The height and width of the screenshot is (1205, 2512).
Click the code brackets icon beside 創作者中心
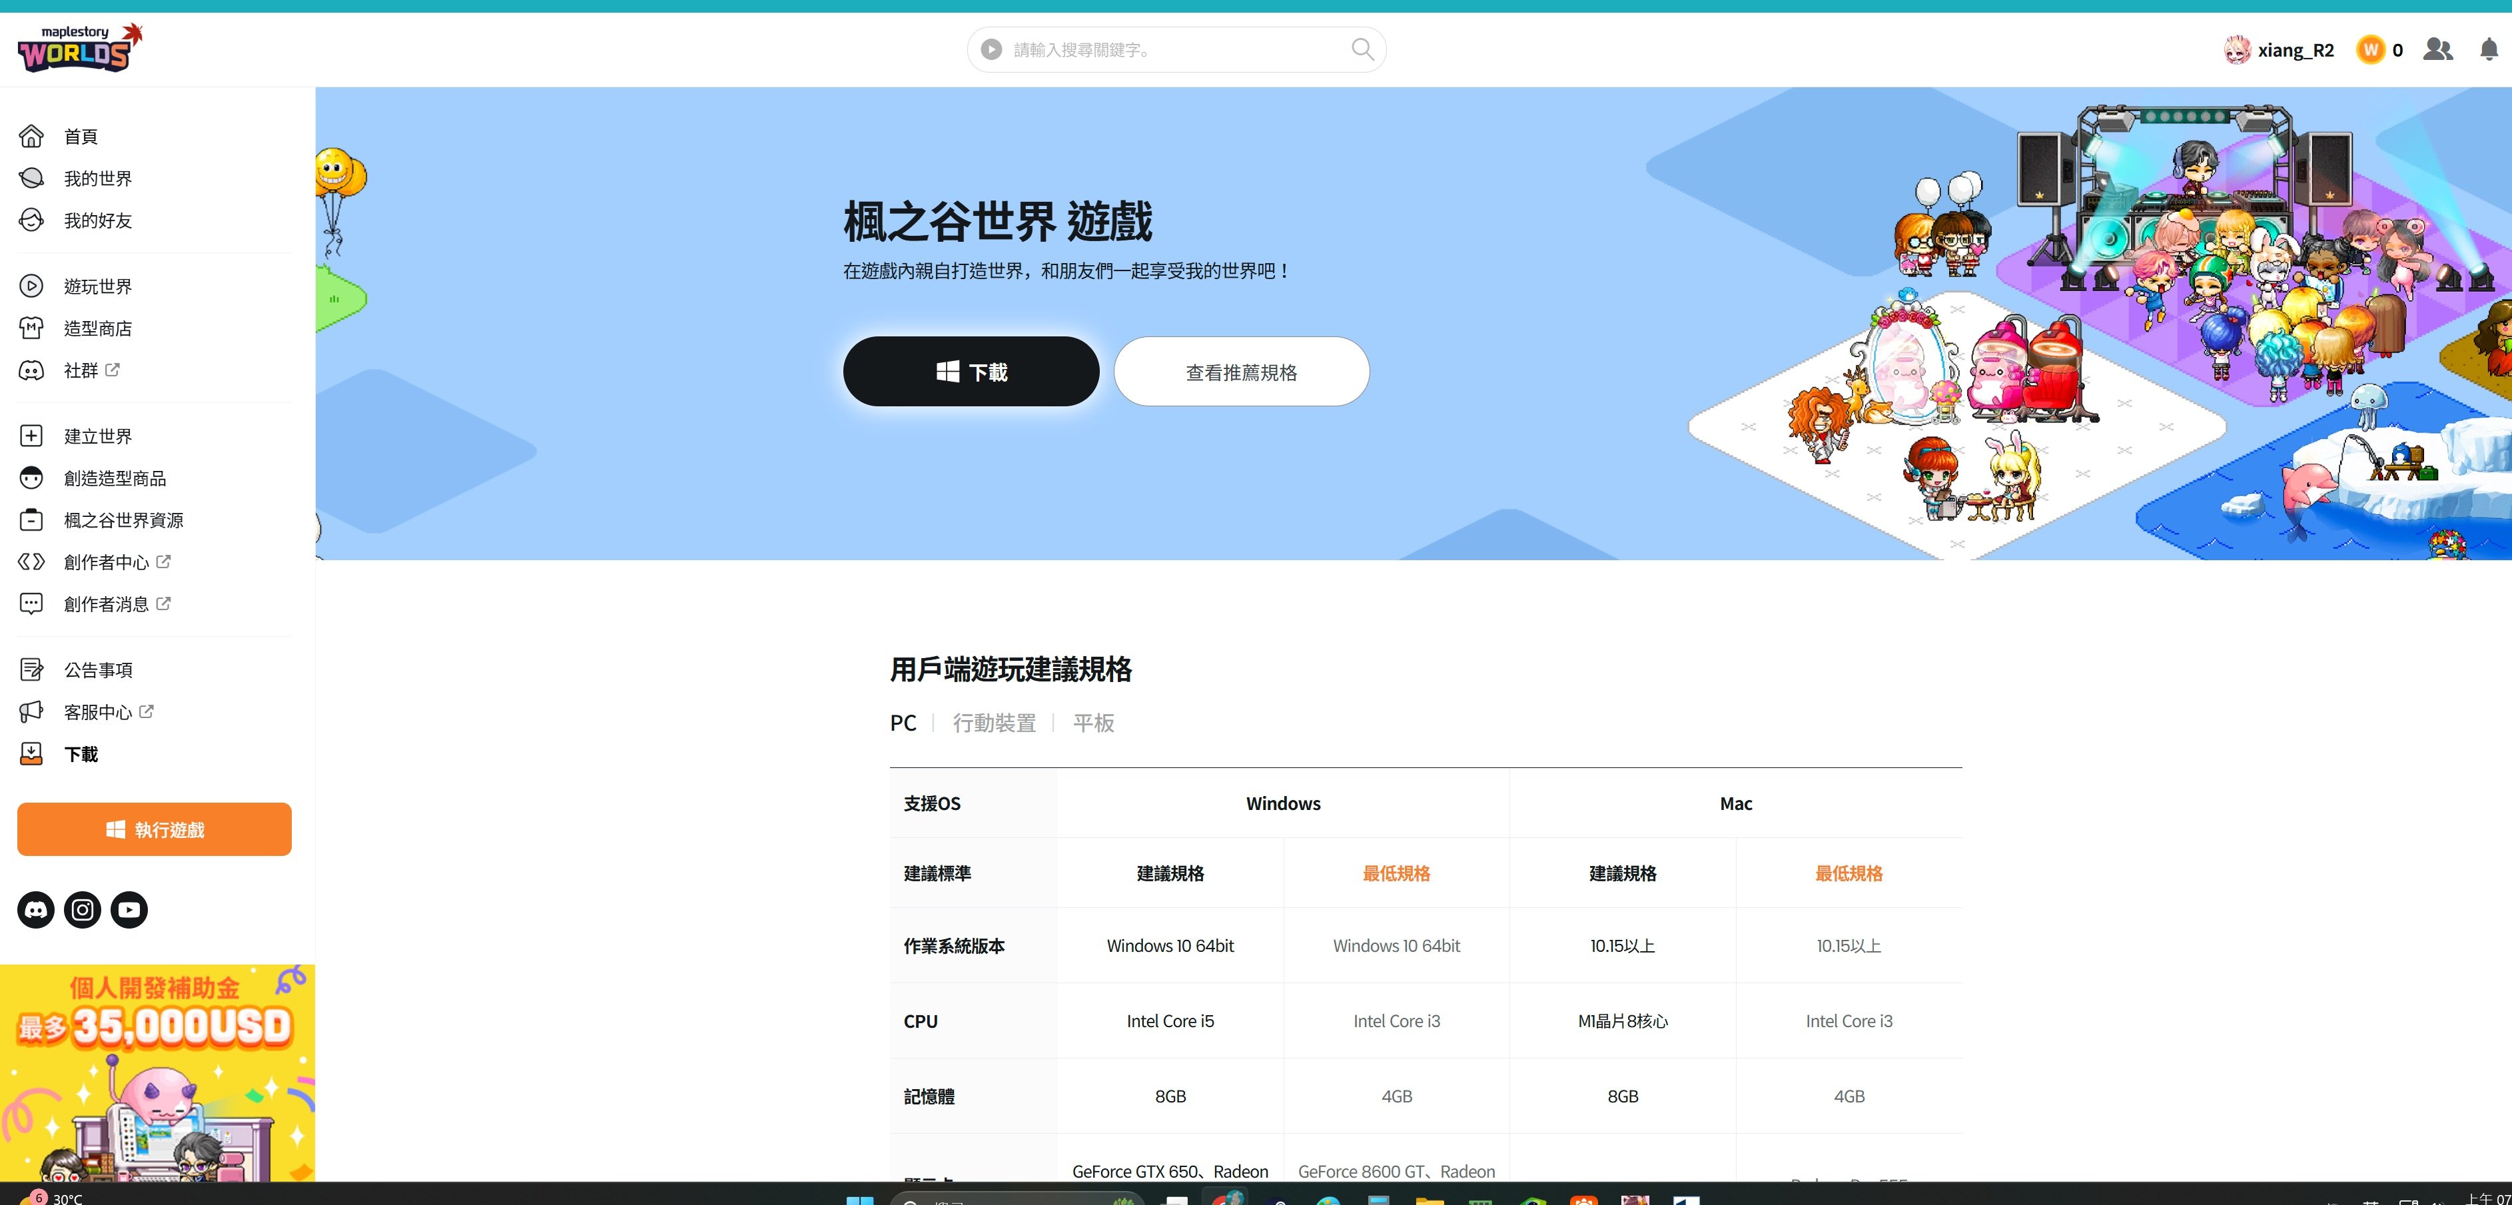coord(31,562)
